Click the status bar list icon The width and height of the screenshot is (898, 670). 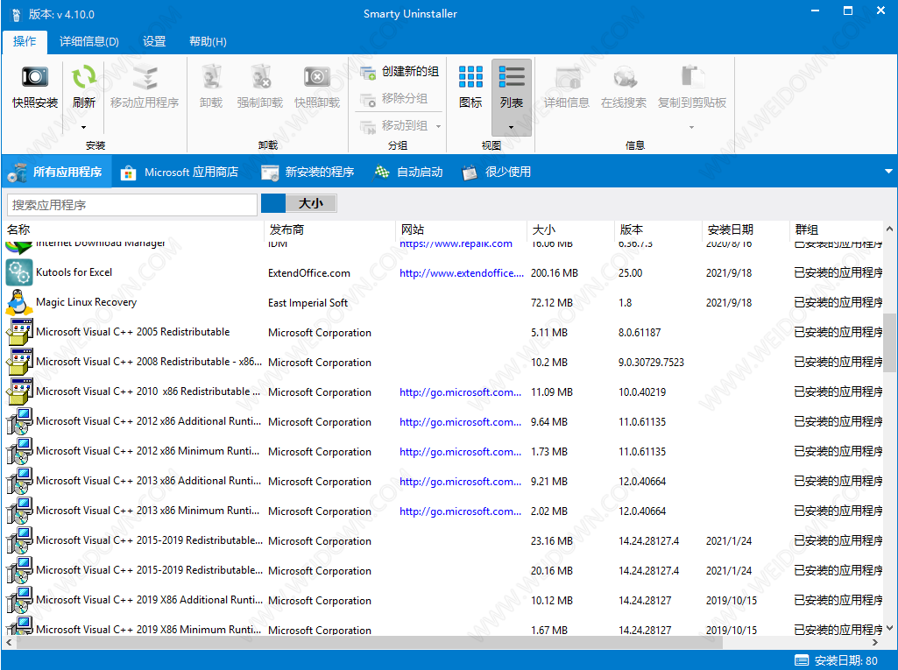802,661
